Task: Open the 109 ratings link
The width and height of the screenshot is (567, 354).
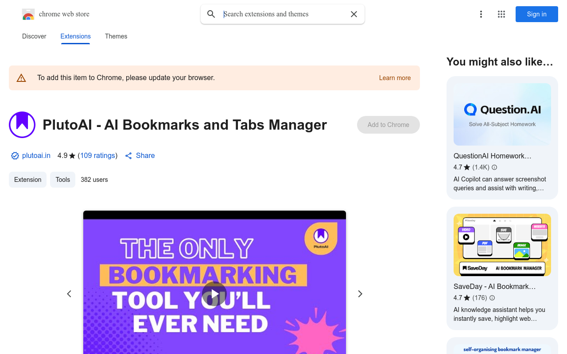Action: [x=98, y=156]
